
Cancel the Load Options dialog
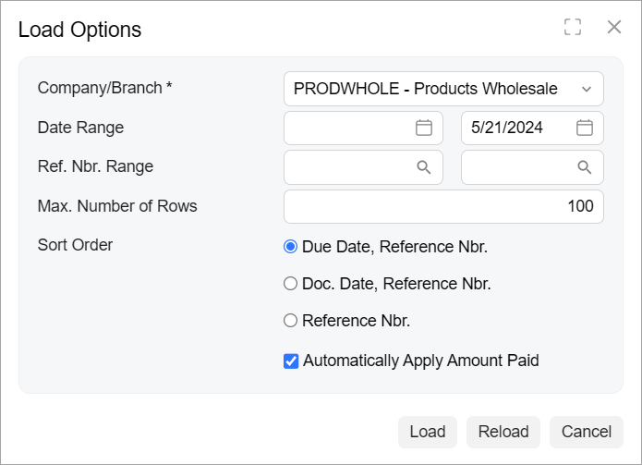[587, 432]
